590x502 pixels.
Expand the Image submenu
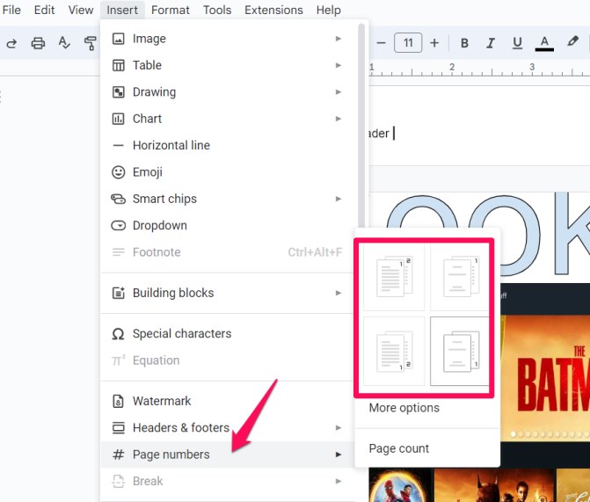tap(228, 39)
